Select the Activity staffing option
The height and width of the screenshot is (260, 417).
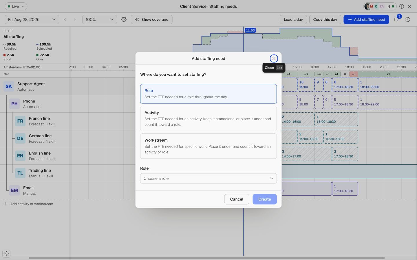click(208, 118)
